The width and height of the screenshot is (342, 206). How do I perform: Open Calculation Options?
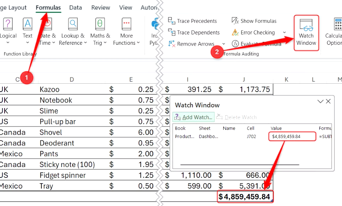333,32
